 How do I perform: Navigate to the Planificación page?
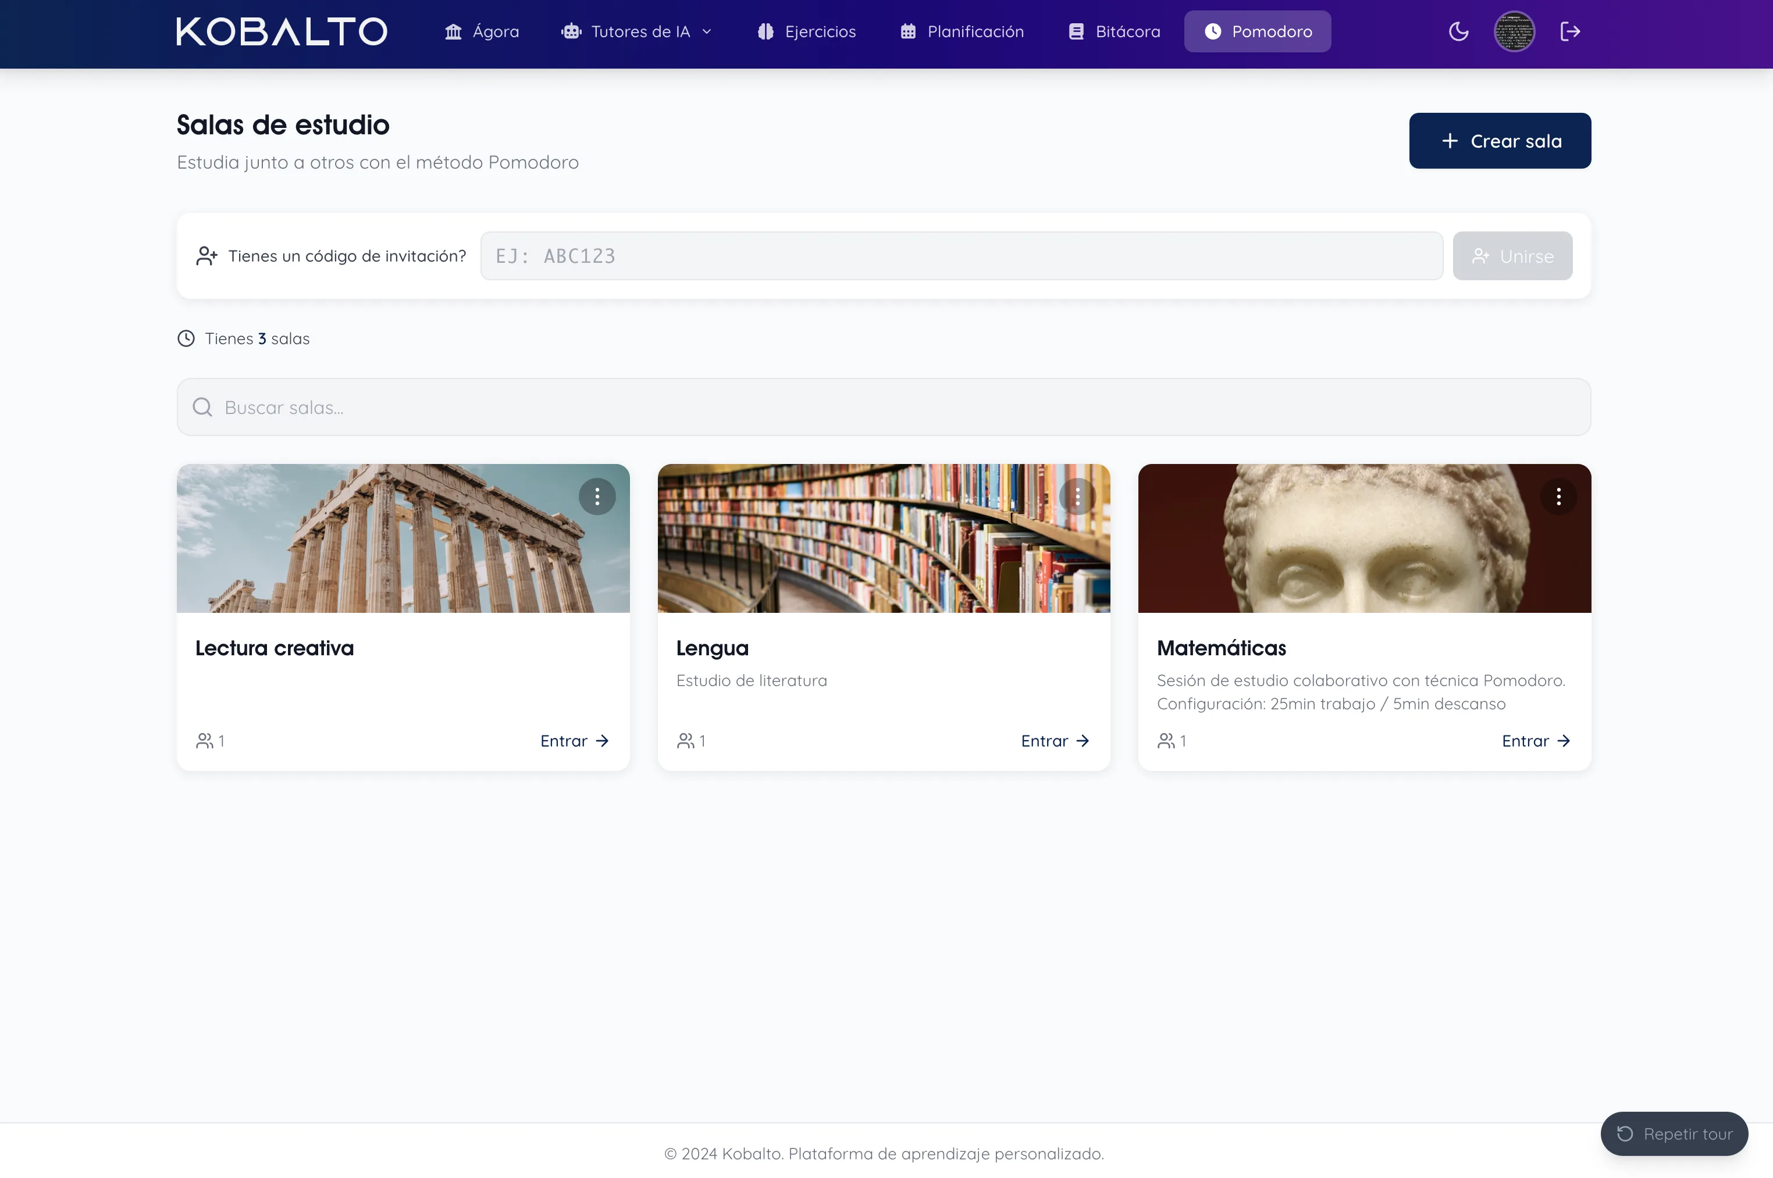[x=962, y=31]
